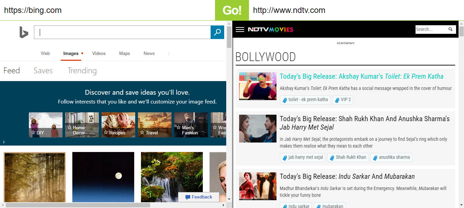Open the NDTV hamburger menu
This screenshot has height=208, width=464.
240,30
